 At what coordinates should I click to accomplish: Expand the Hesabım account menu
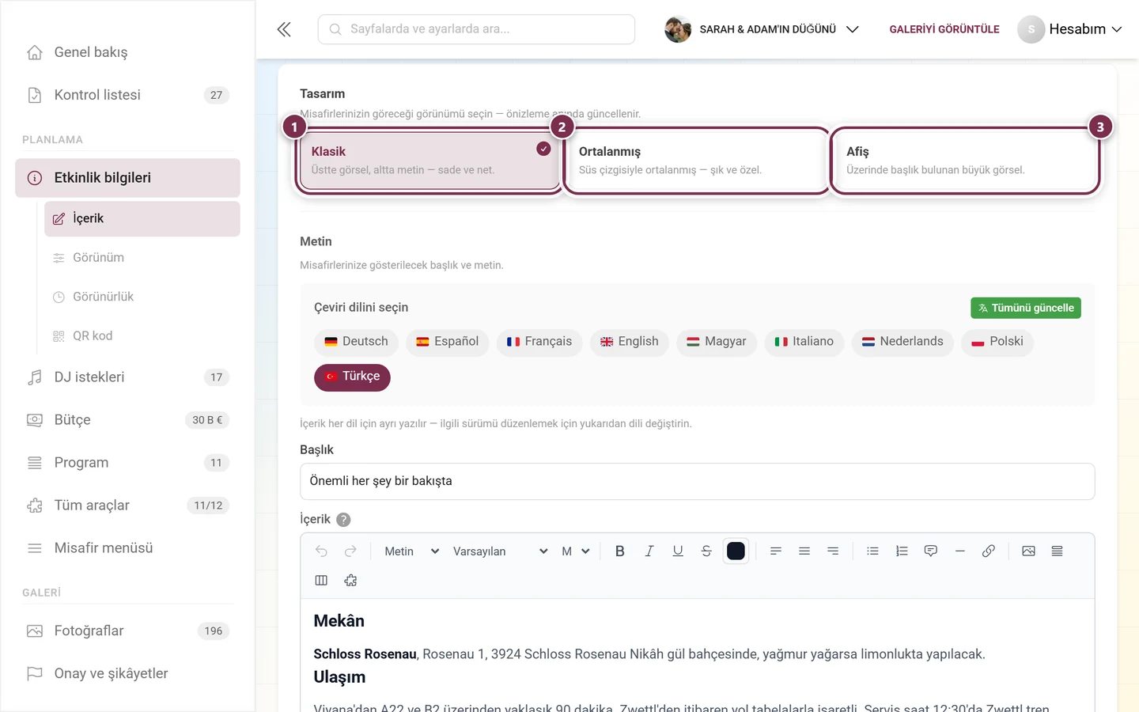[x=1070, y=29]
